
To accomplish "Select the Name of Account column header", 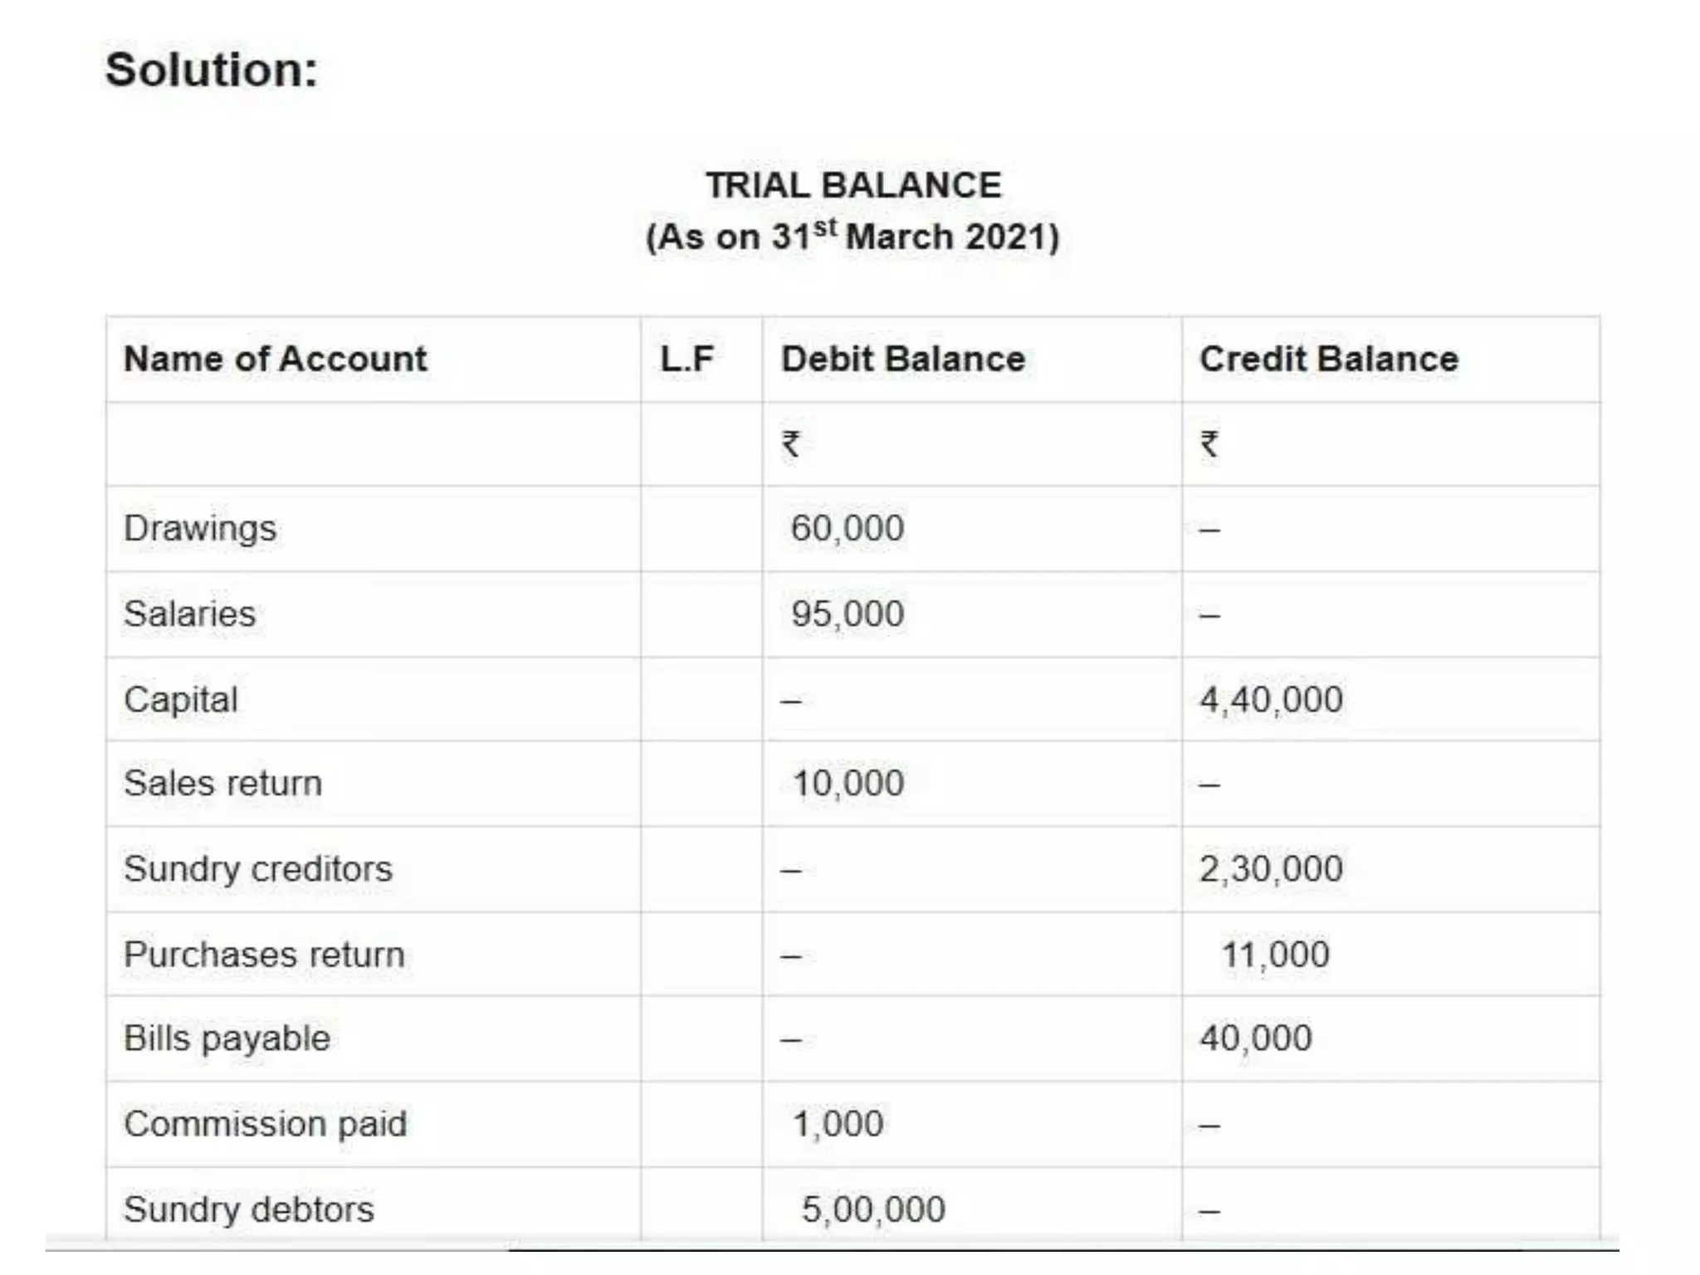I will click(275, 359).
